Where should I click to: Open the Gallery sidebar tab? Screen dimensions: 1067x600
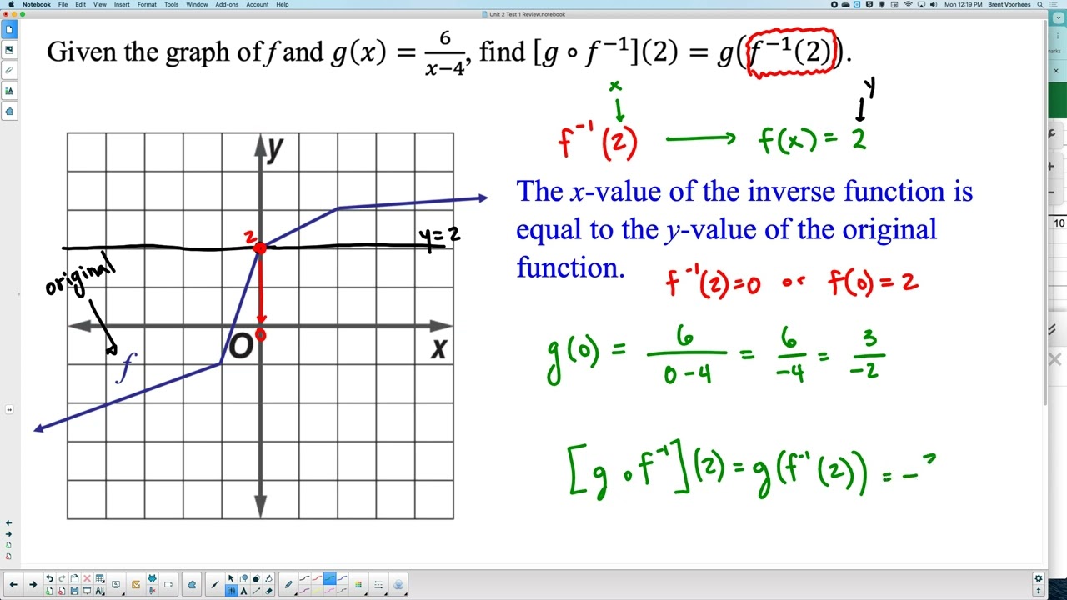9,49
